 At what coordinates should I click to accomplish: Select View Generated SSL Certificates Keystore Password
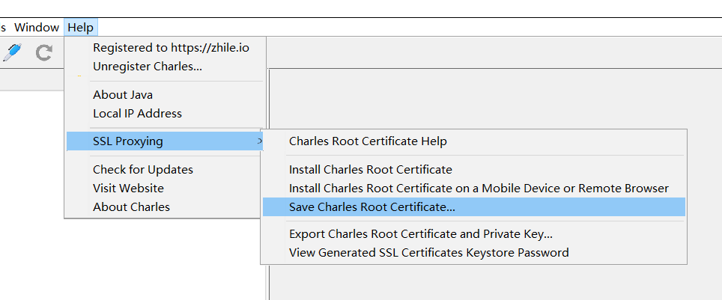[474, 253]
